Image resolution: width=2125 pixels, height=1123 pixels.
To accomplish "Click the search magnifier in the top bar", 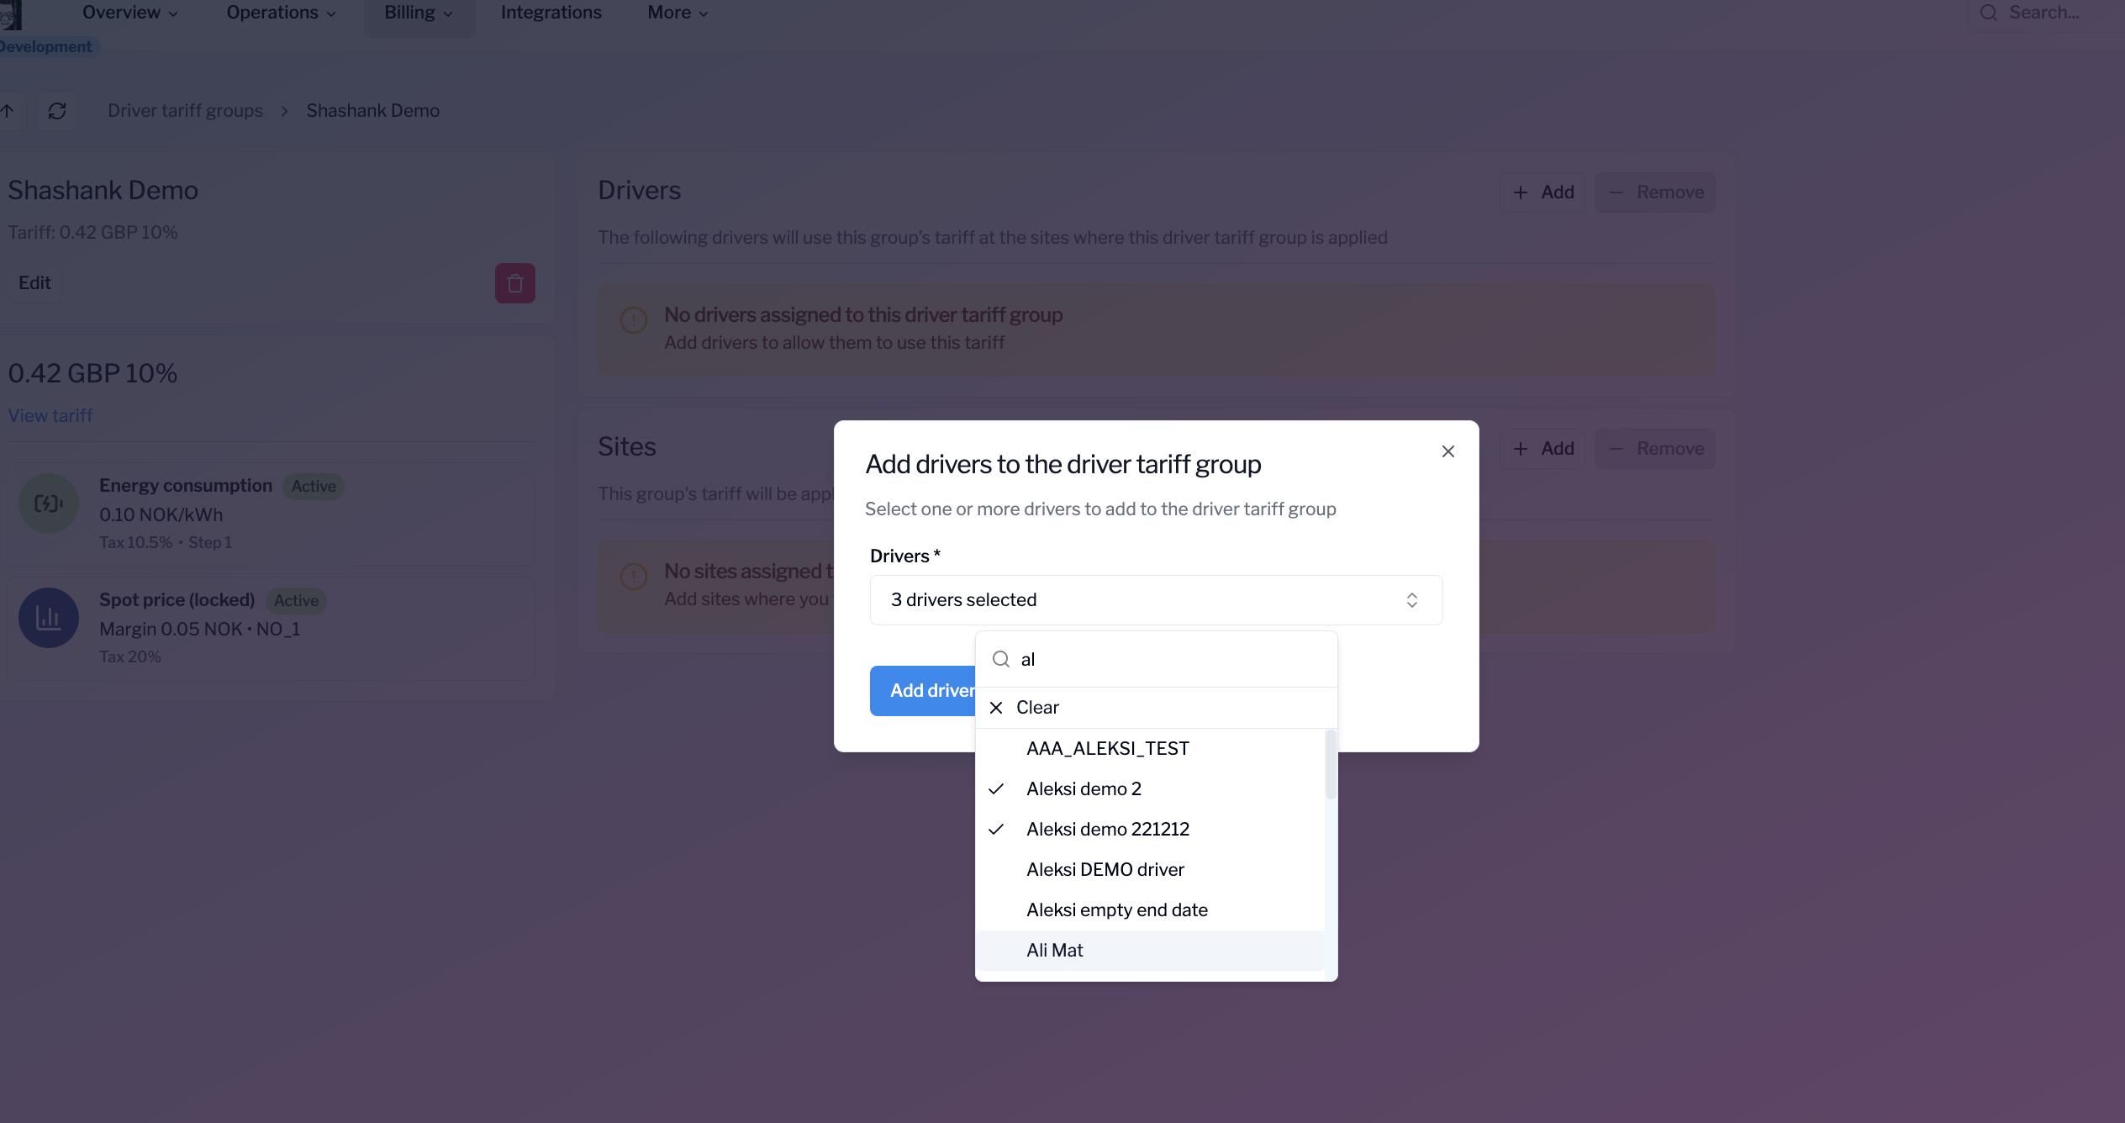I will point(1988,13).
